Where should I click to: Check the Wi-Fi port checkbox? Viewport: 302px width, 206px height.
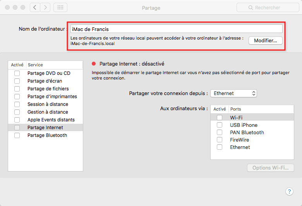coord(220,118)
